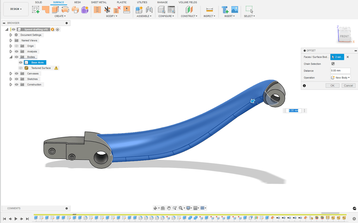
Task: Activate the Pan hand tool
Action: coord(169,208)
